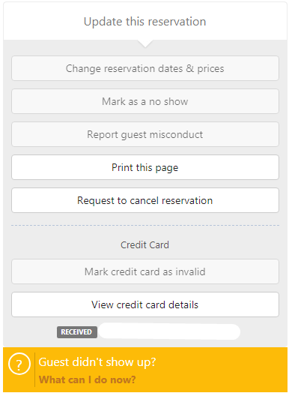The image size is (292, 399).
Task: Open the What can I do now? link
Action: click(x=87, y=379)
